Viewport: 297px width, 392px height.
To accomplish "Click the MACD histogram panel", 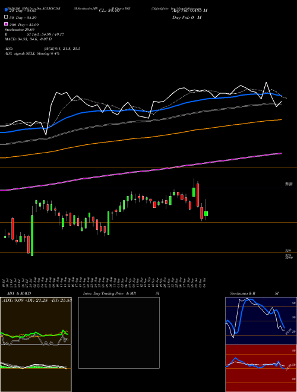I will point(36,368).
